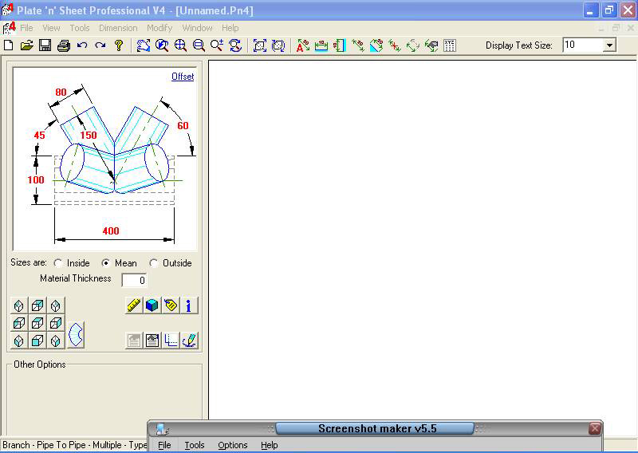The height and width of the screenshot is (453, 638).
Task: Select the Inside sizes radio button
Action: click(x=58, y=263)
